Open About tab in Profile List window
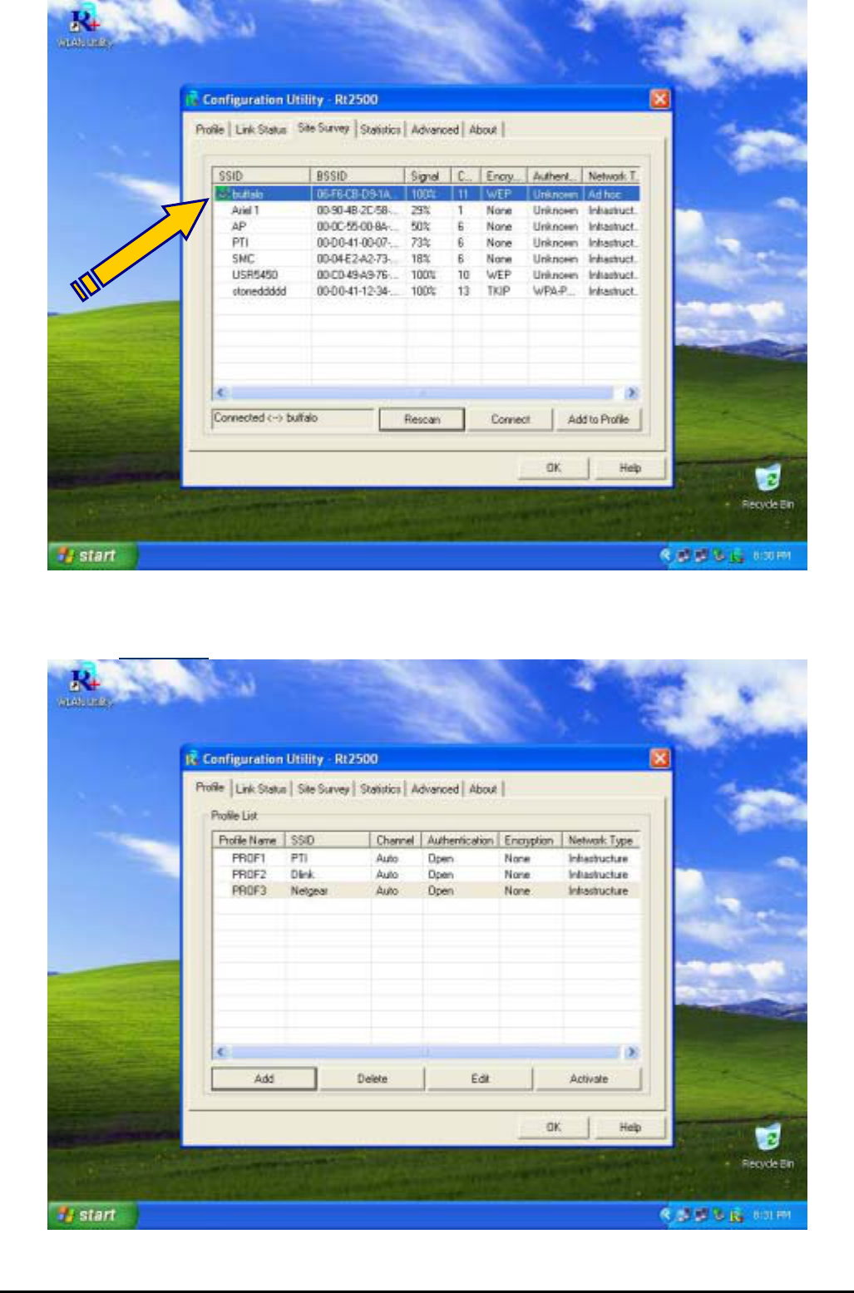The image size is (854, 1293). (x=483, y=789)
